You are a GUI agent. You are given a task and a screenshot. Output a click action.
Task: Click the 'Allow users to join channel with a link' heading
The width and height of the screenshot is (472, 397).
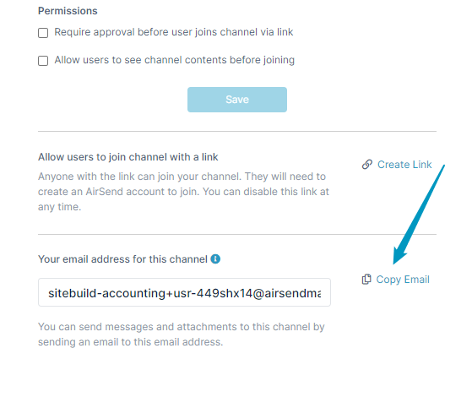point(128,157)
